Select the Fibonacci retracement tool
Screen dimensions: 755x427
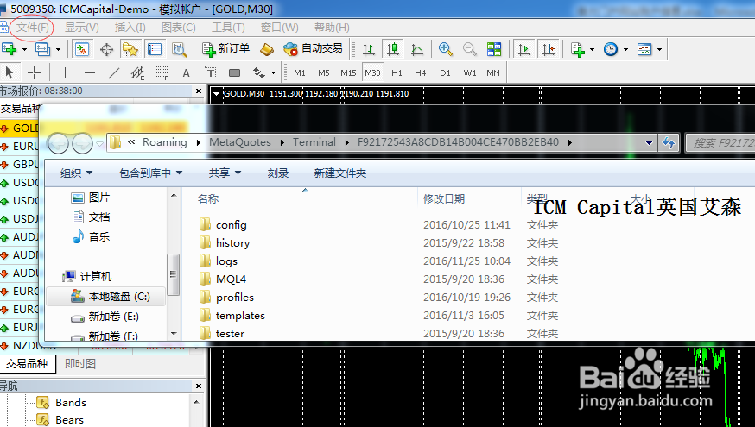tap(162, 73)
